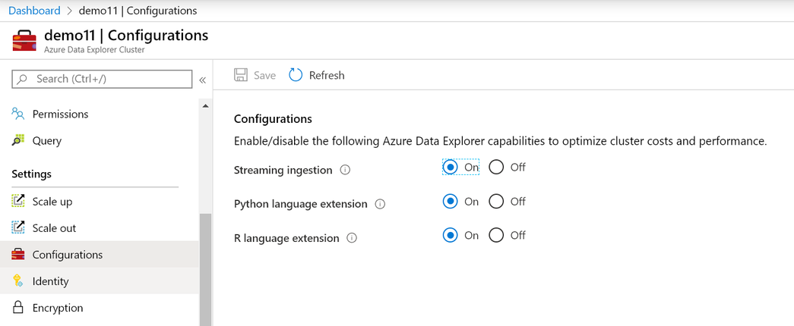
Task: Click the Configurations toolbox sidebar icon
Action: coord(18,255)
